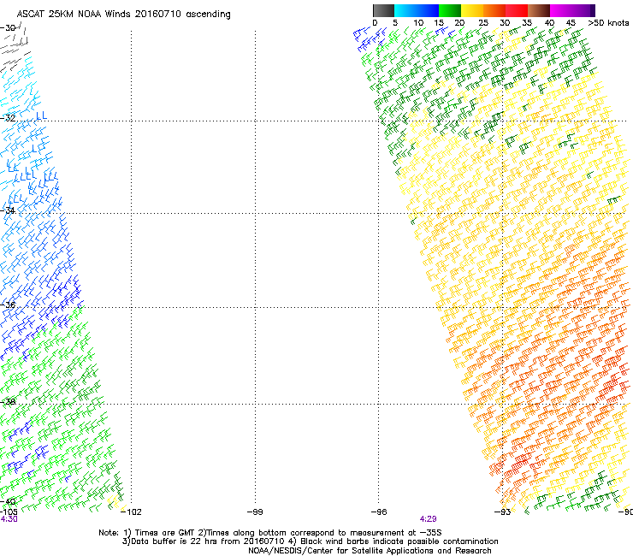Click the '35' legend scale label

tap(527, 22)
